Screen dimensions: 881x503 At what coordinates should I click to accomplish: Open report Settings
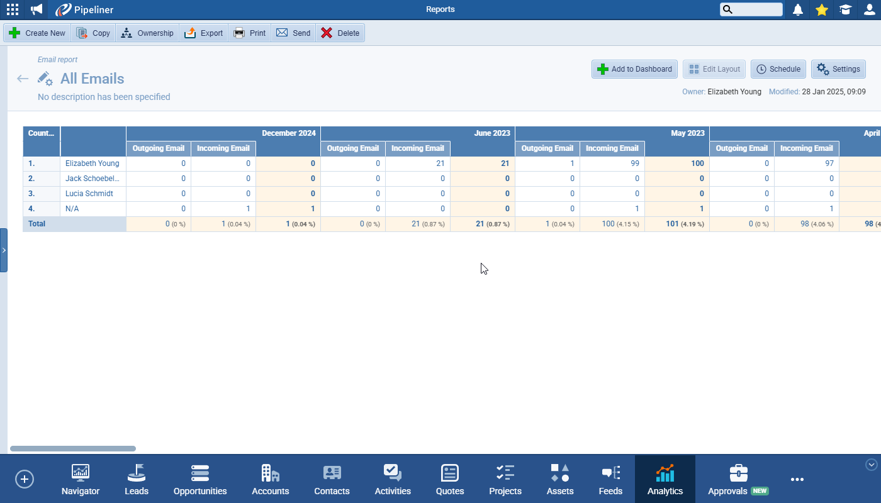click(838, 69)
